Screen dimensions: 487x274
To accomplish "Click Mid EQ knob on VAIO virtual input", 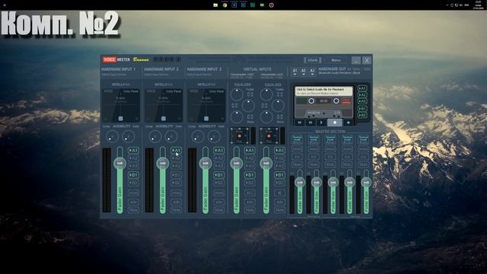I will click(248, 106).
